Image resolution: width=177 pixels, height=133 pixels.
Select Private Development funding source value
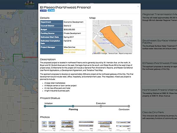coord(72,33)
